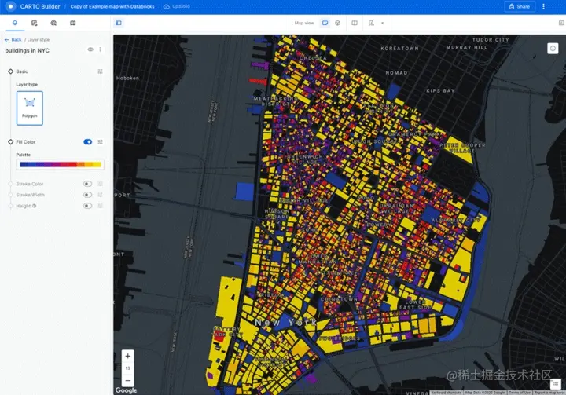Zoom out the map with minus button
This screenshot has width=566, height=395.
pos(128,381)
